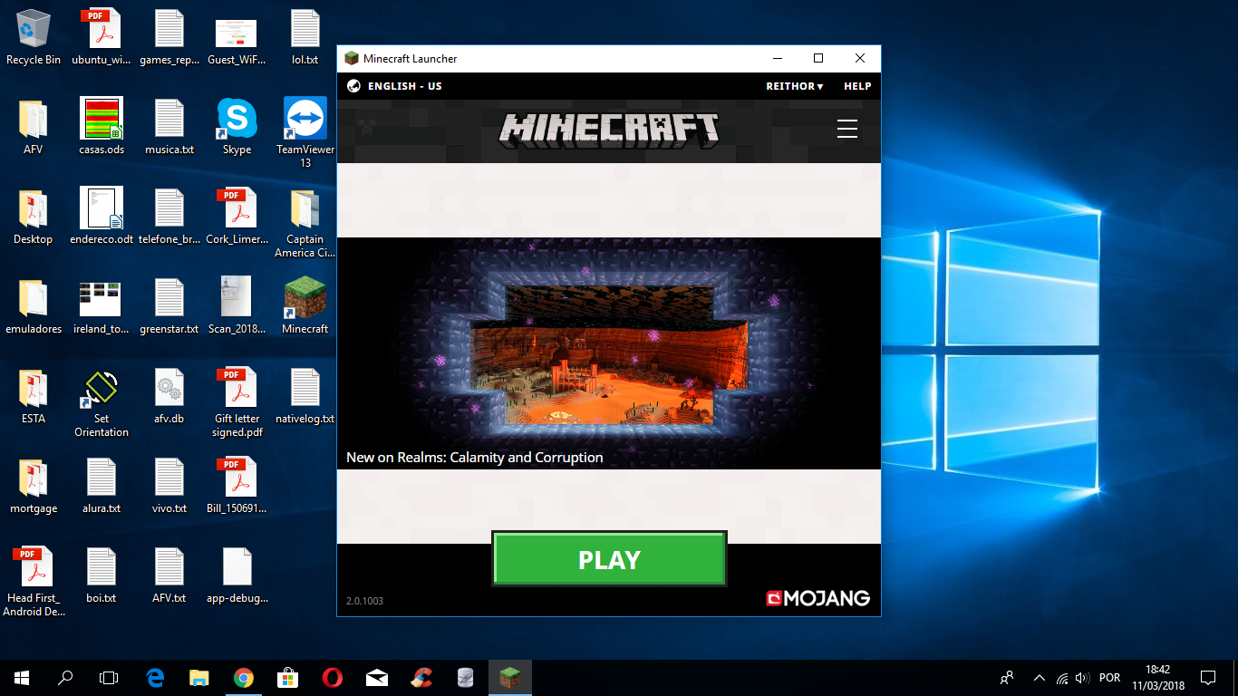Open the volume control in tray
Image resolution: width=1238 pixels, height=696 pixels.
point(1080,678)
